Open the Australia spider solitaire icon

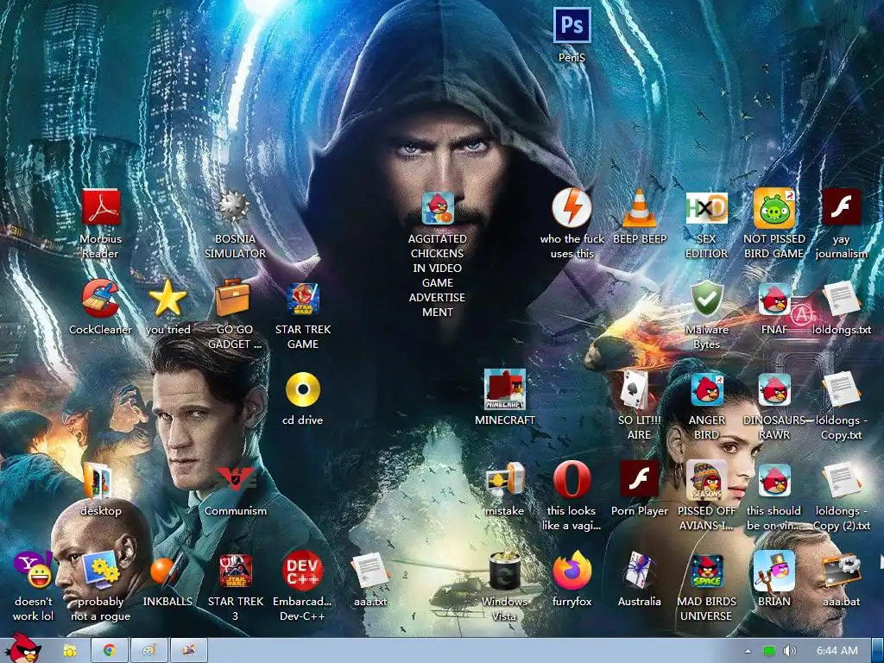(x=640, y=571)
